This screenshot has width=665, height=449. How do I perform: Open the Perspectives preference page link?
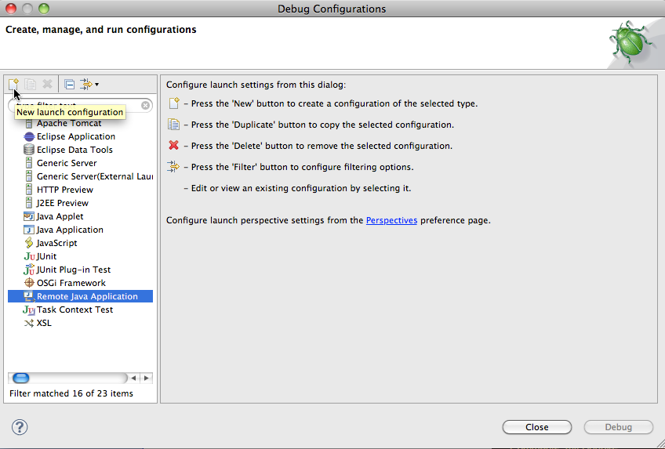(x=391, y=220)
